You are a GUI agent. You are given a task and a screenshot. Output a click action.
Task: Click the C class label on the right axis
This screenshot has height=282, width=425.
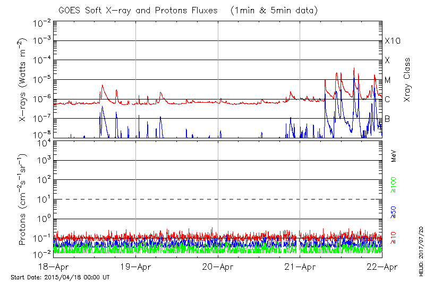pyautogui.click(x=388, y=99)
